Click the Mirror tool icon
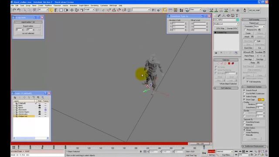Screen dimensions: 279x157 154,10
